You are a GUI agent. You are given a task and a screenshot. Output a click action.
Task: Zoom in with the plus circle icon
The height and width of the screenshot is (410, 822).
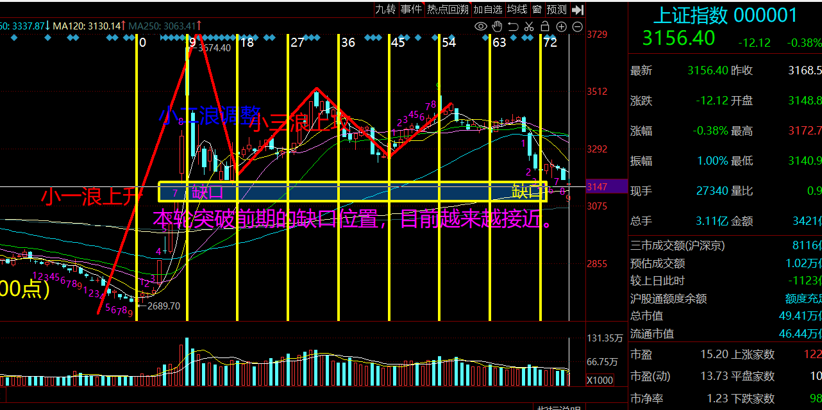tap(561, 26)
